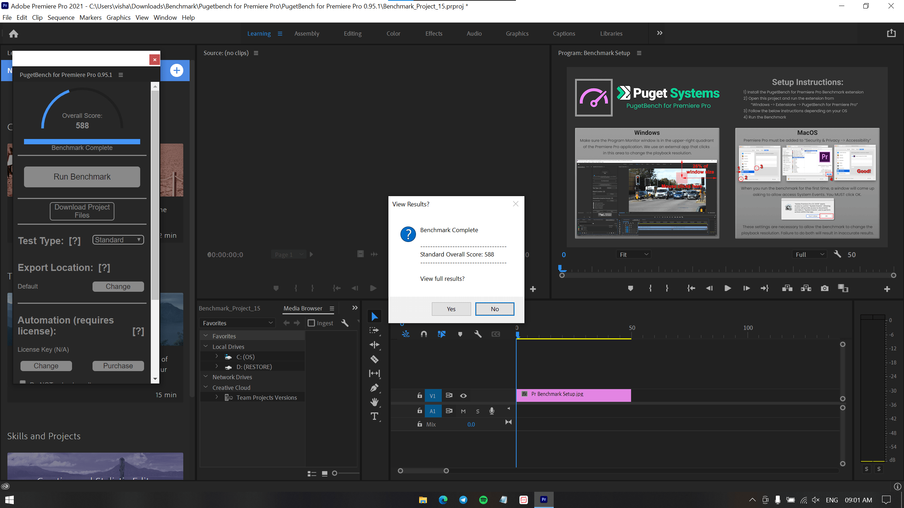Click the Ripple Edit tool
Viewport: 904px width, 508px height.
coord(374,345)
